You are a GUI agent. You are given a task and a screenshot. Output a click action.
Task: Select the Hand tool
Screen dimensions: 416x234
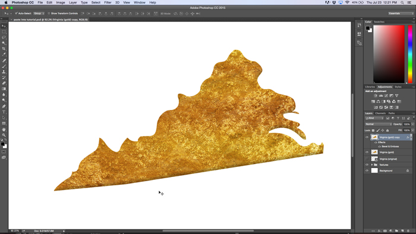(4, 129)
